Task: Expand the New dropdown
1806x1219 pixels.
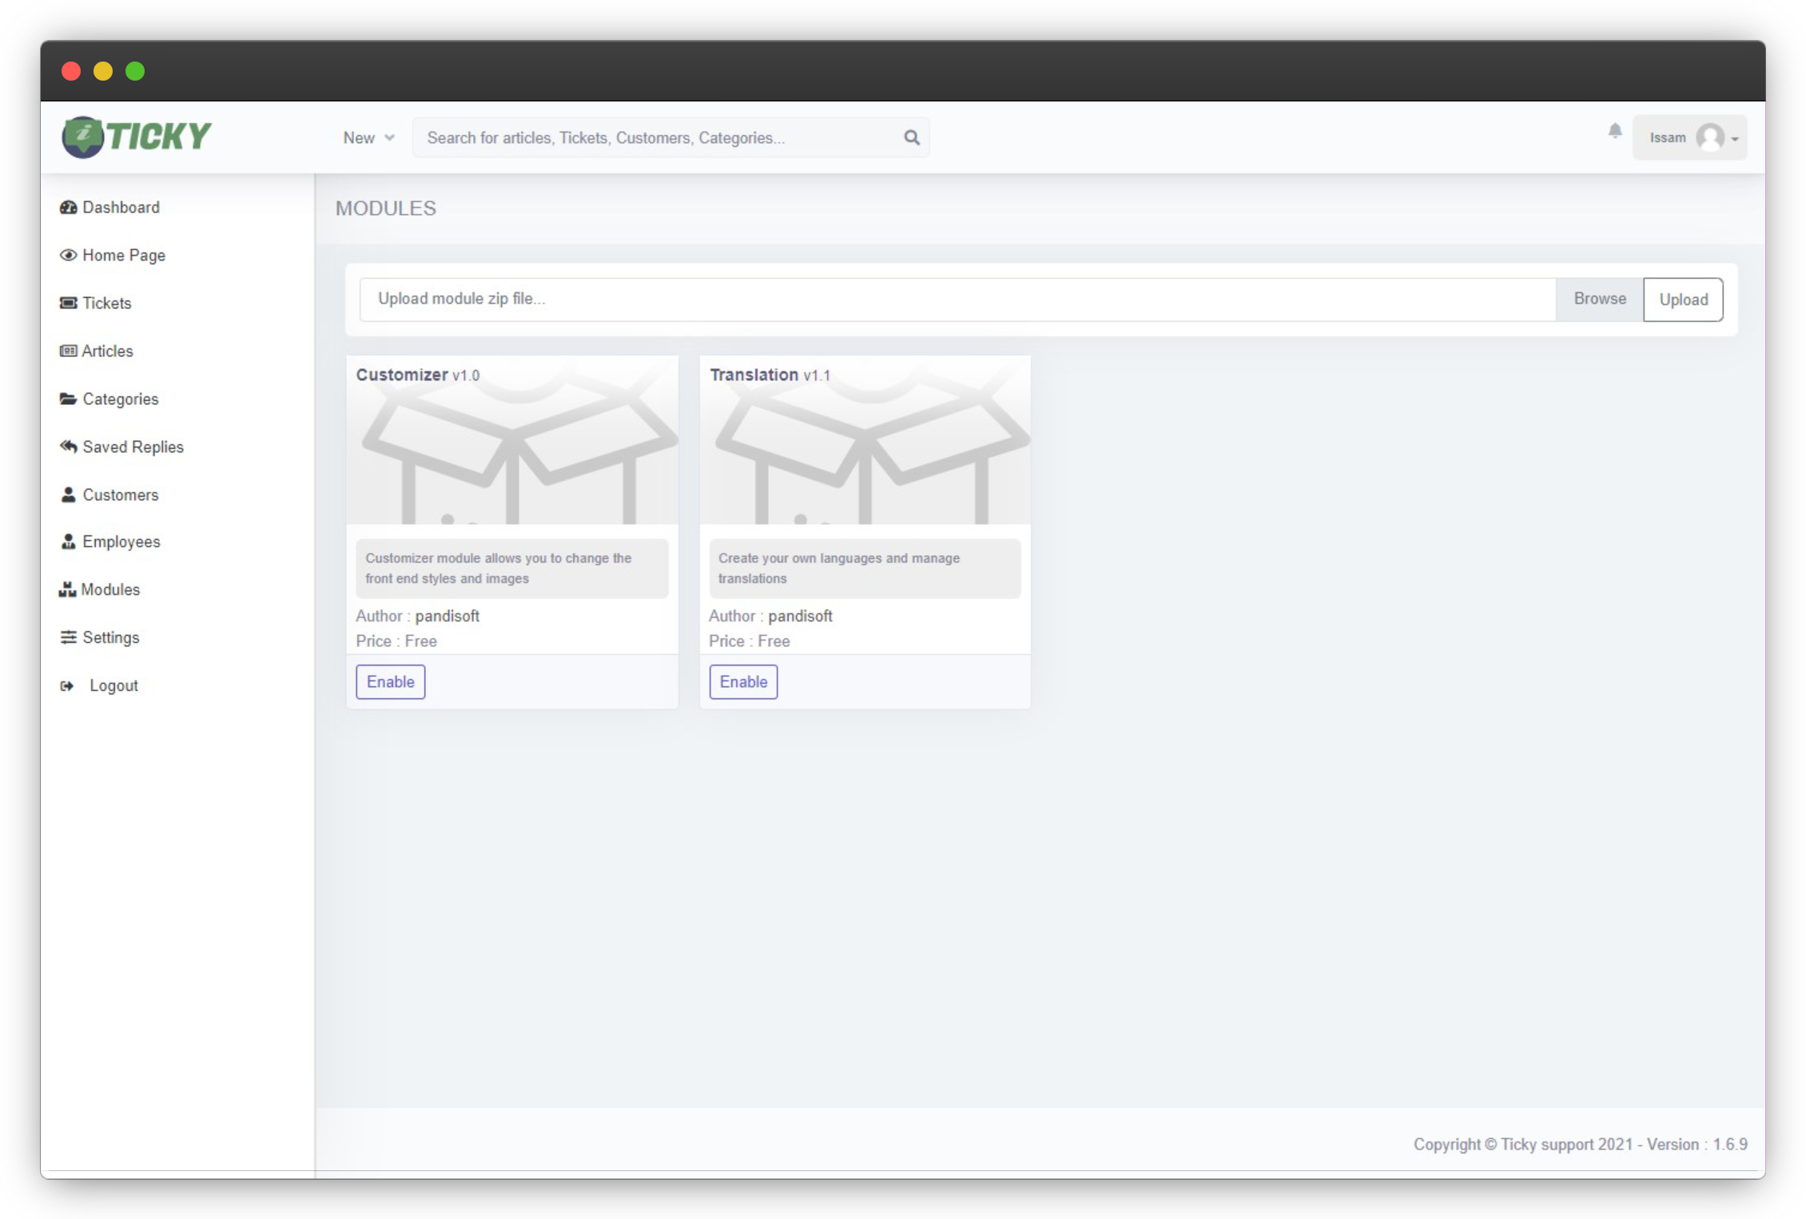Action: (368, 138)
